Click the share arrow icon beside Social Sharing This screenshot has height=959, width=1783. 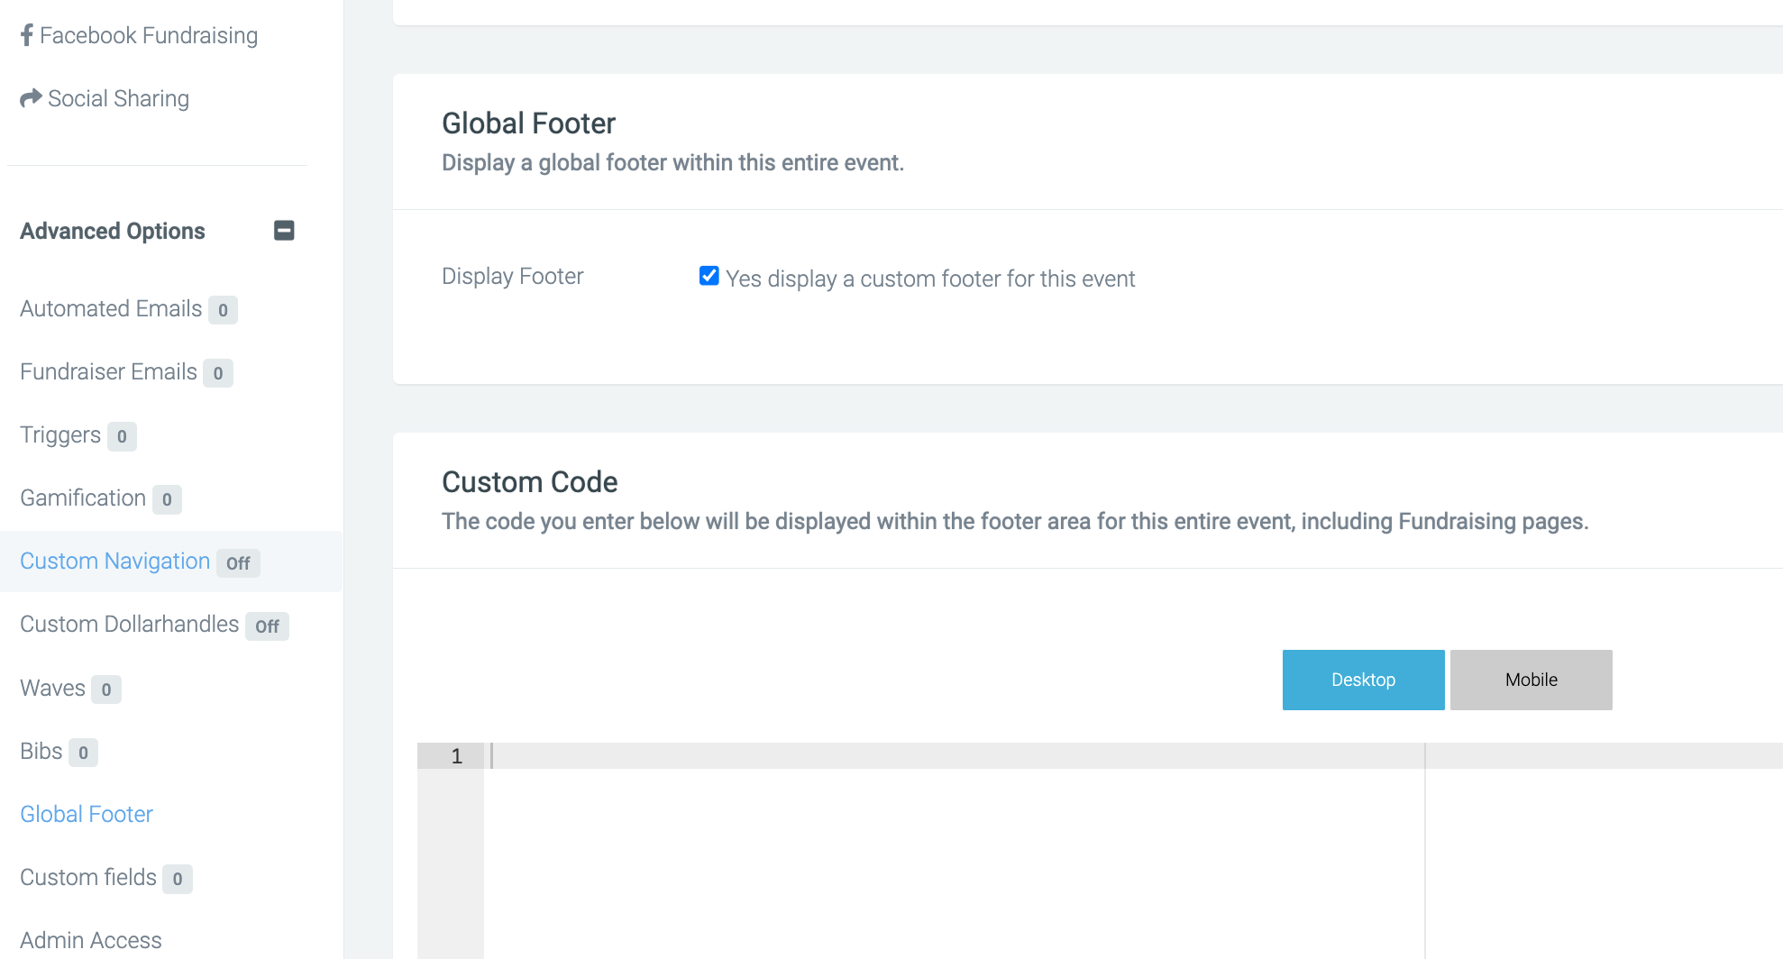click(31, 97)
